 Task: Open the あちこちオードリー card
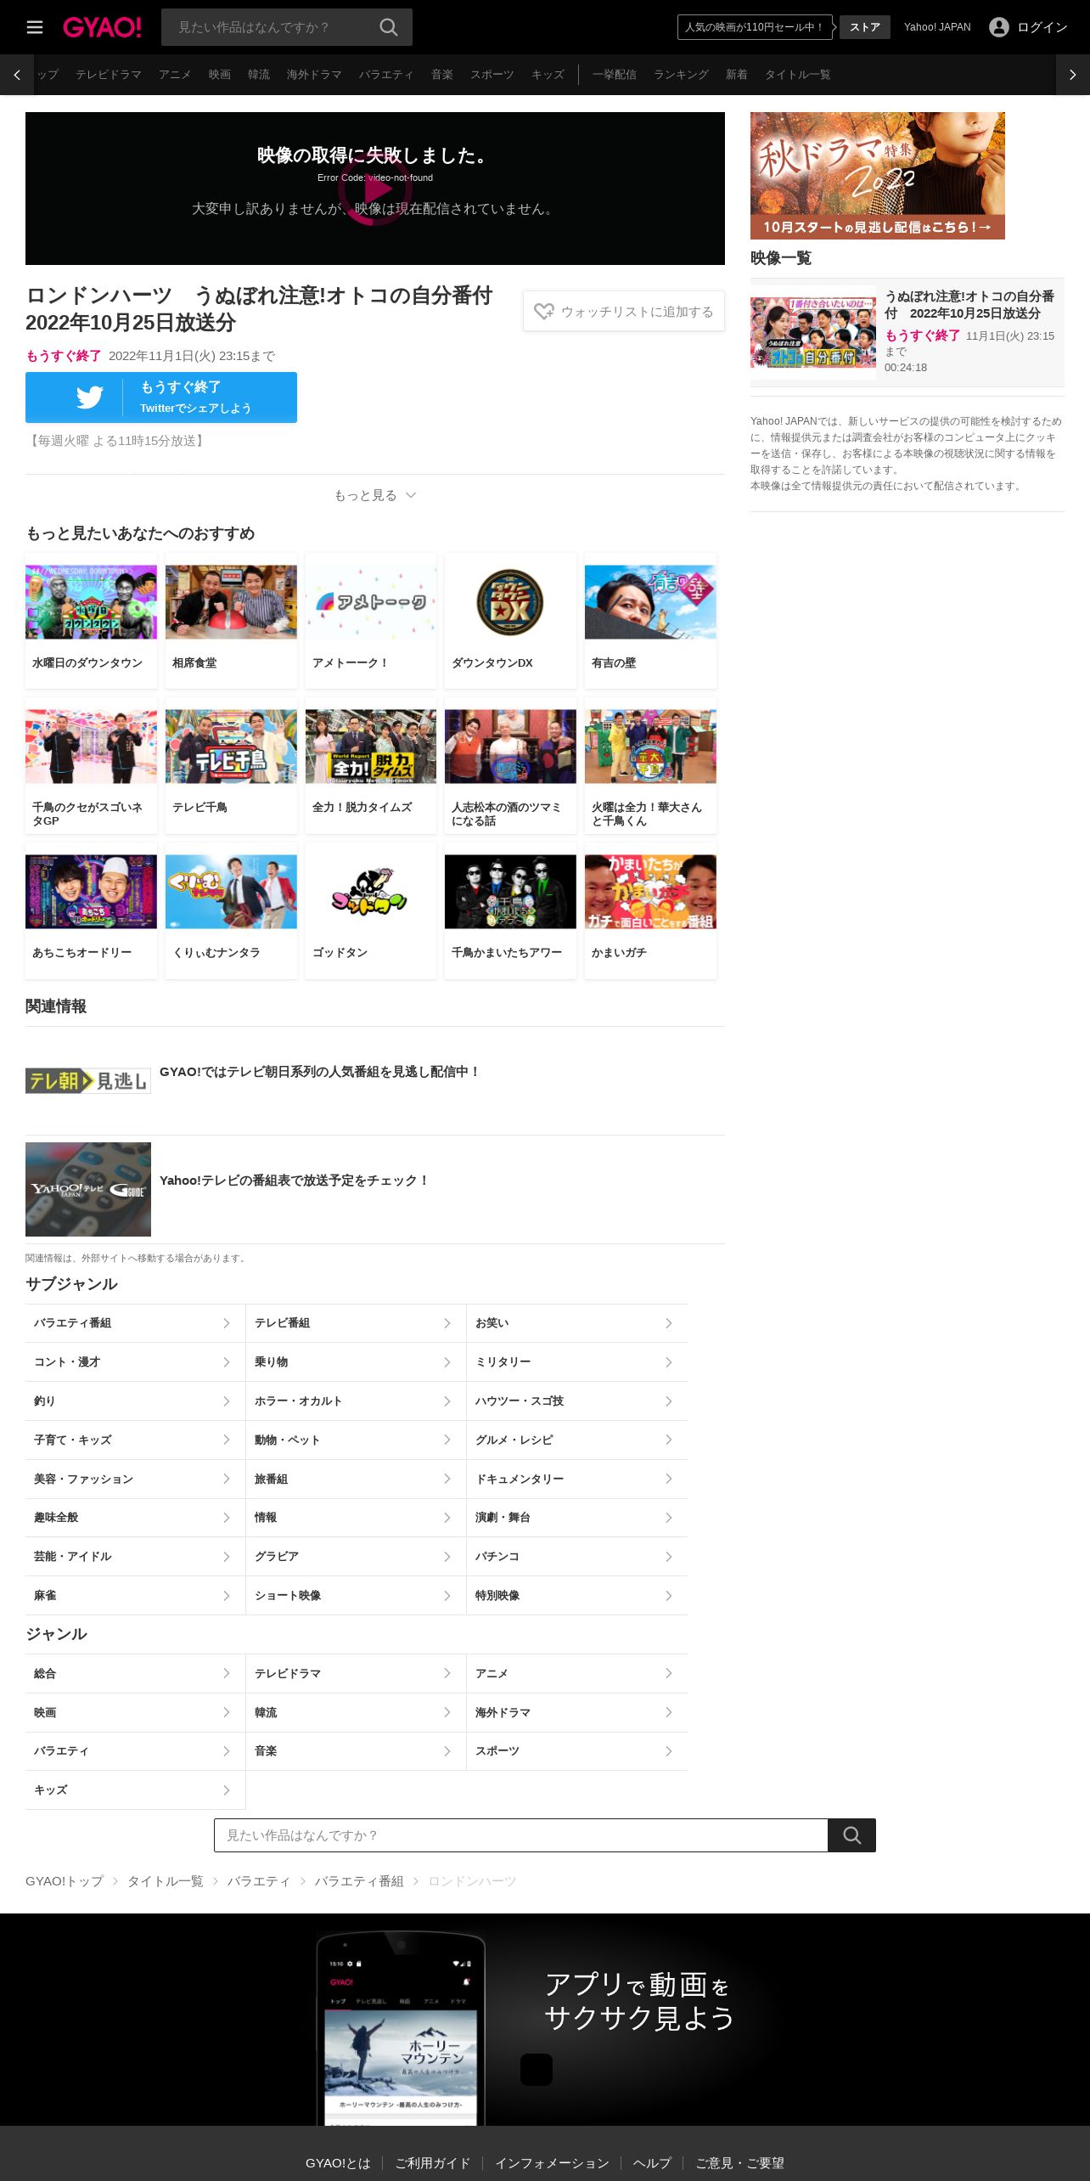91,910
